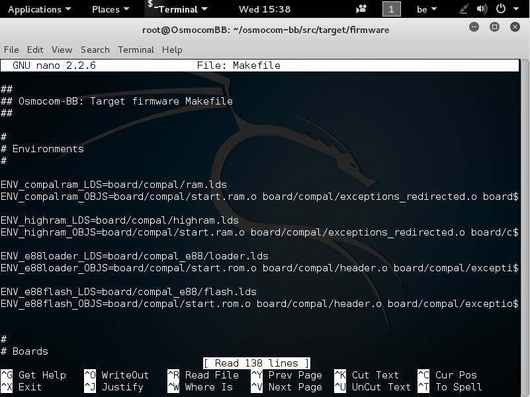Open the Edit menu
Image resolution: width=530 pixels, height=397 pixels.
[35, 50]
